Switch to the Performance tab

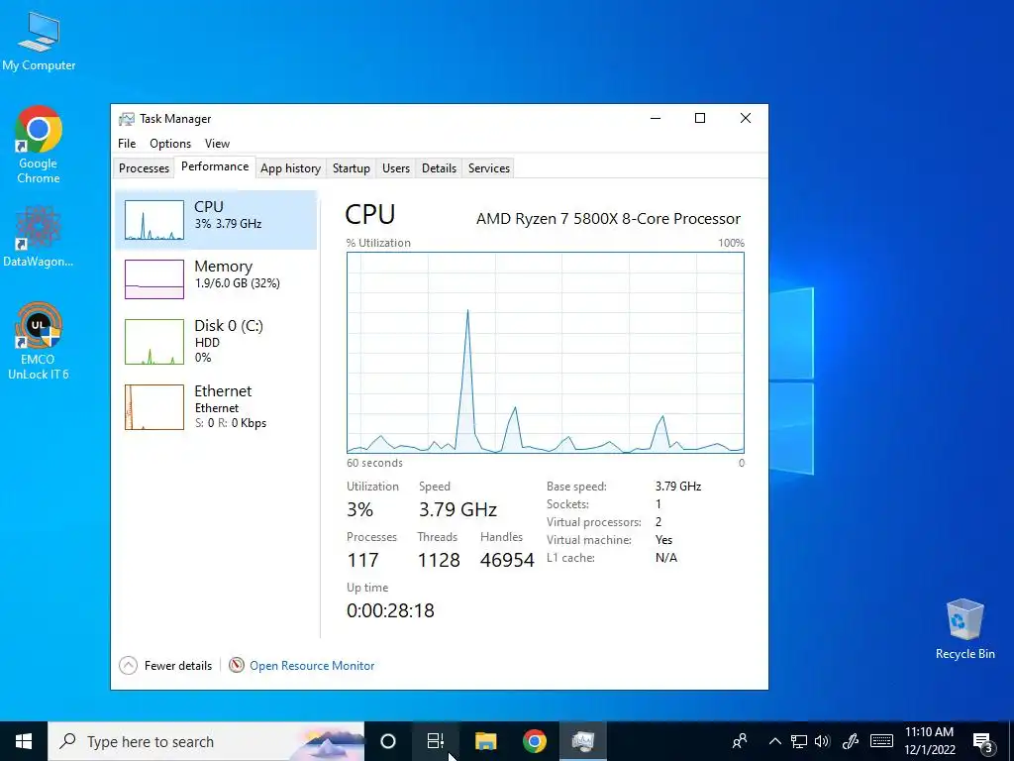point(215,166)
